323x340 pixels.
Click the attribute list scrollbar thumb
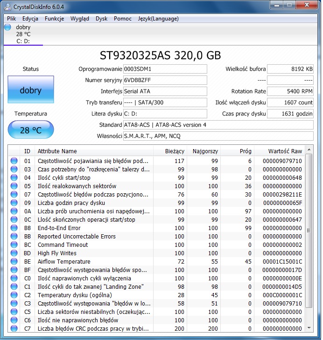point(309,231)
